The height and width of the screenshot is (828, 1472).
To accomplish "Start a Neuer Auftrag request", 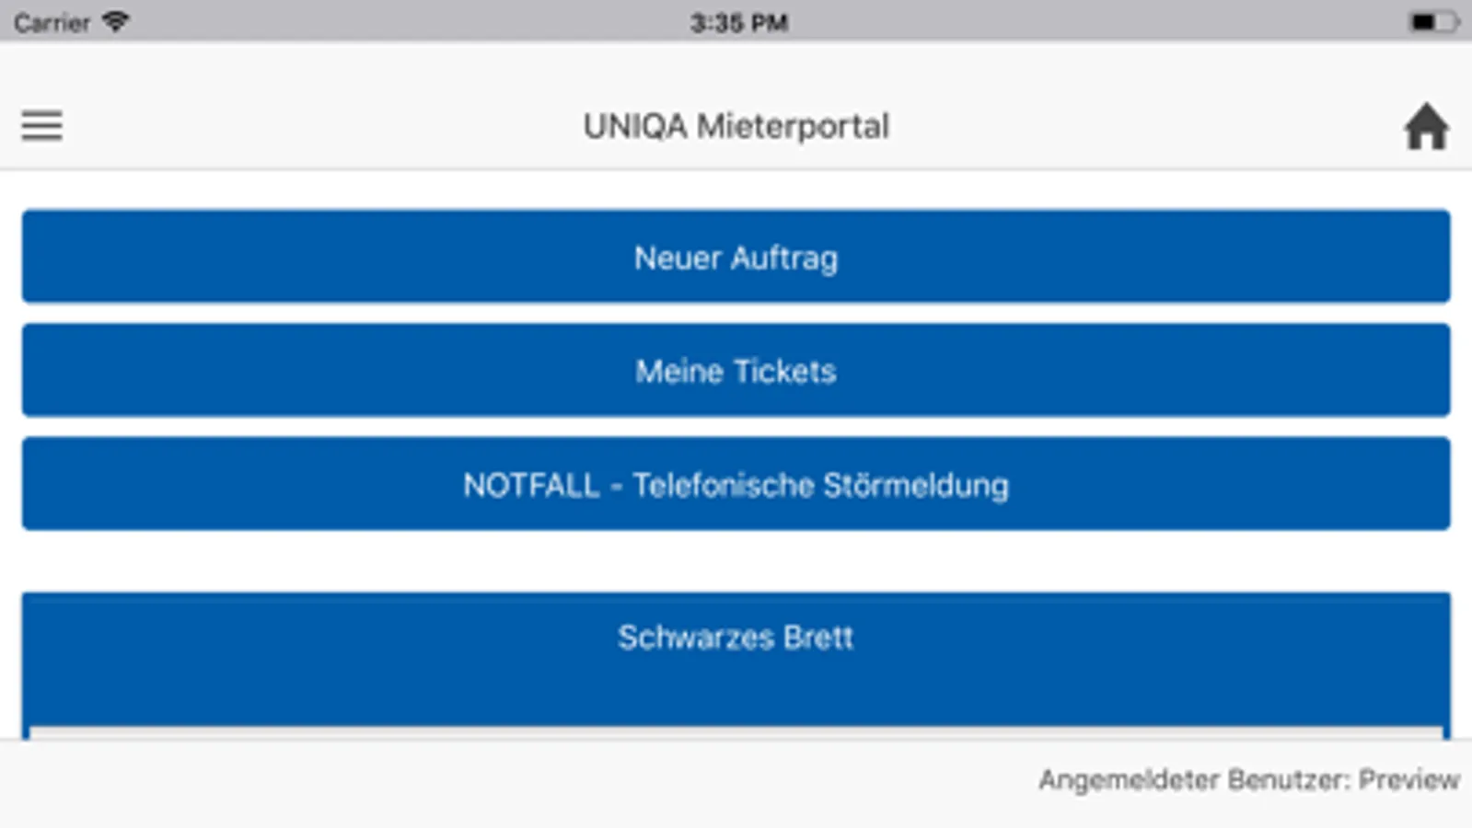I will [x=736, y=257].
